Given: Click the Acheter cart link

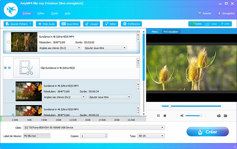Looking at the screenshot, I should (x=204, y=13).
